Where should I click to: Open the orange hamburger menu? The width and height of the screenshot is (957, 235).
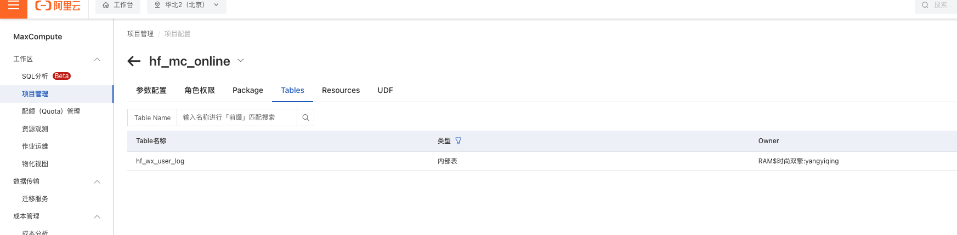click(x=14, y=7)
